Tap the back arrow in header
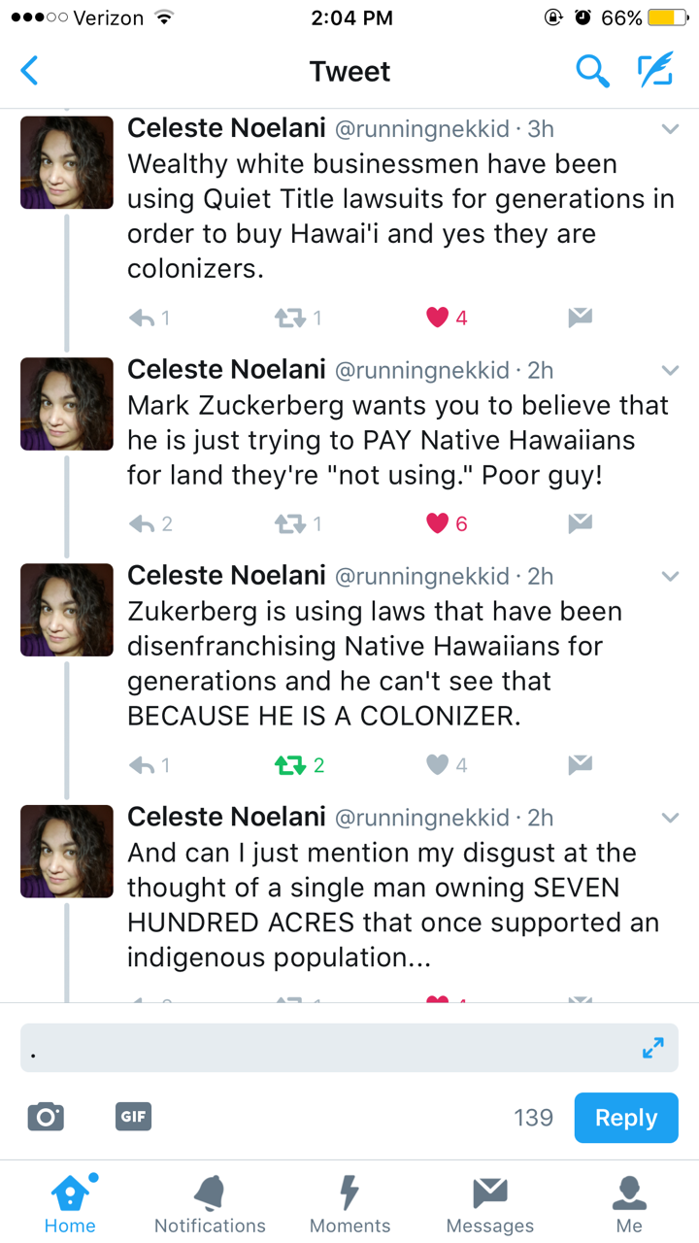This screenshot has height=1243, width=699. coord(30,71)
